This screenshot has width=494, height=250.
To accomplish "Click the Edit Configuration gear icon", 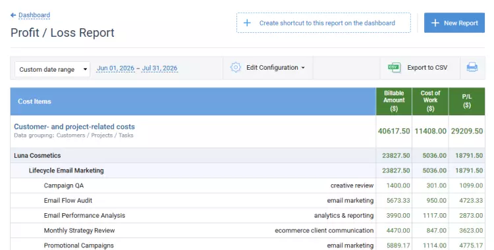I will [x=235, y=67].
